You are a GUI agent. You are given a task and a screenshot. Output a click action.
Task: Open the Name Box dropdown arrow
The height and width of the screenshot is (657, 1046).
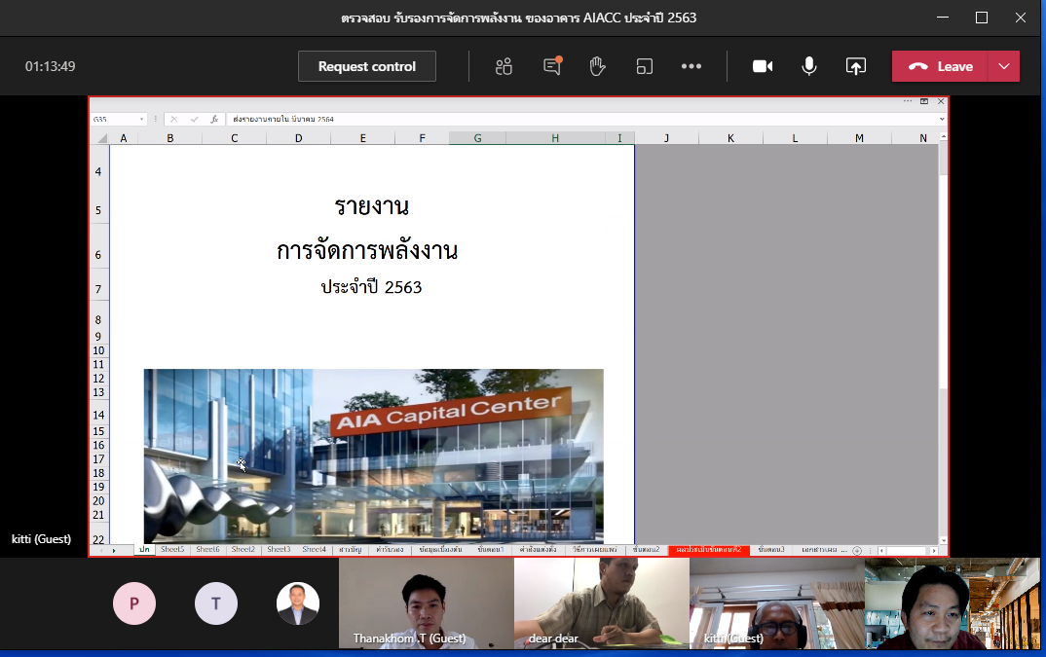click(x=141, y=120)
